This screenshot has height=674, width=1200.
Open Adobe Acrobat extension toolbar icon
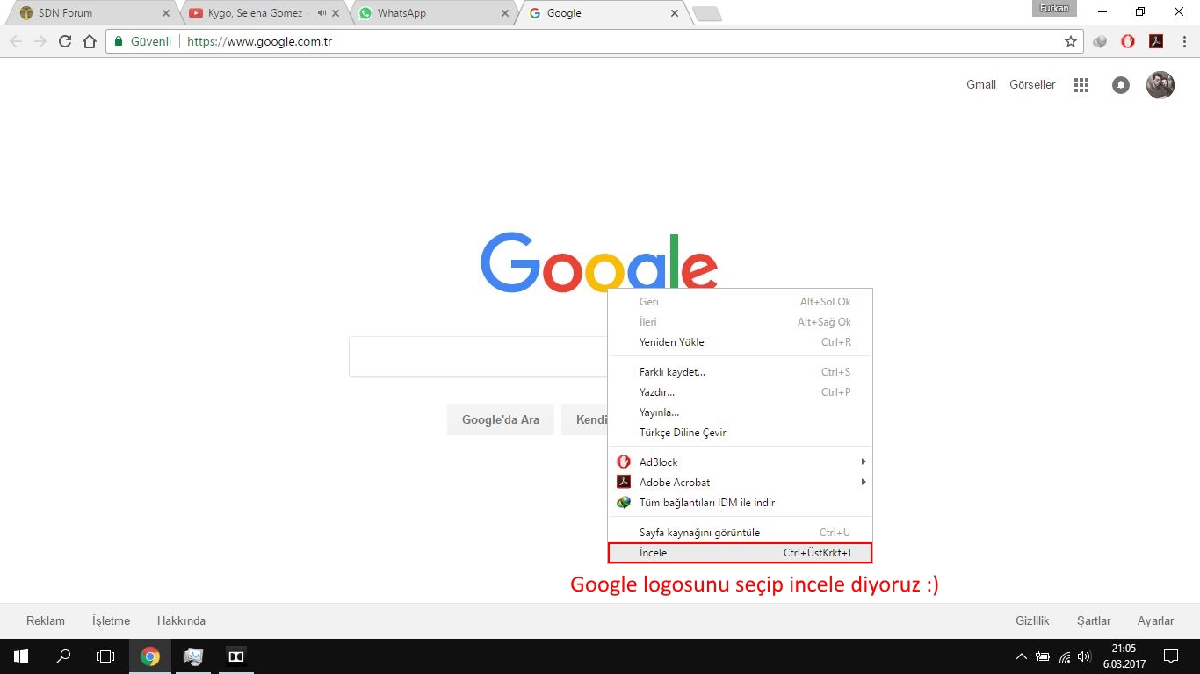click(x=1156, y=41)
